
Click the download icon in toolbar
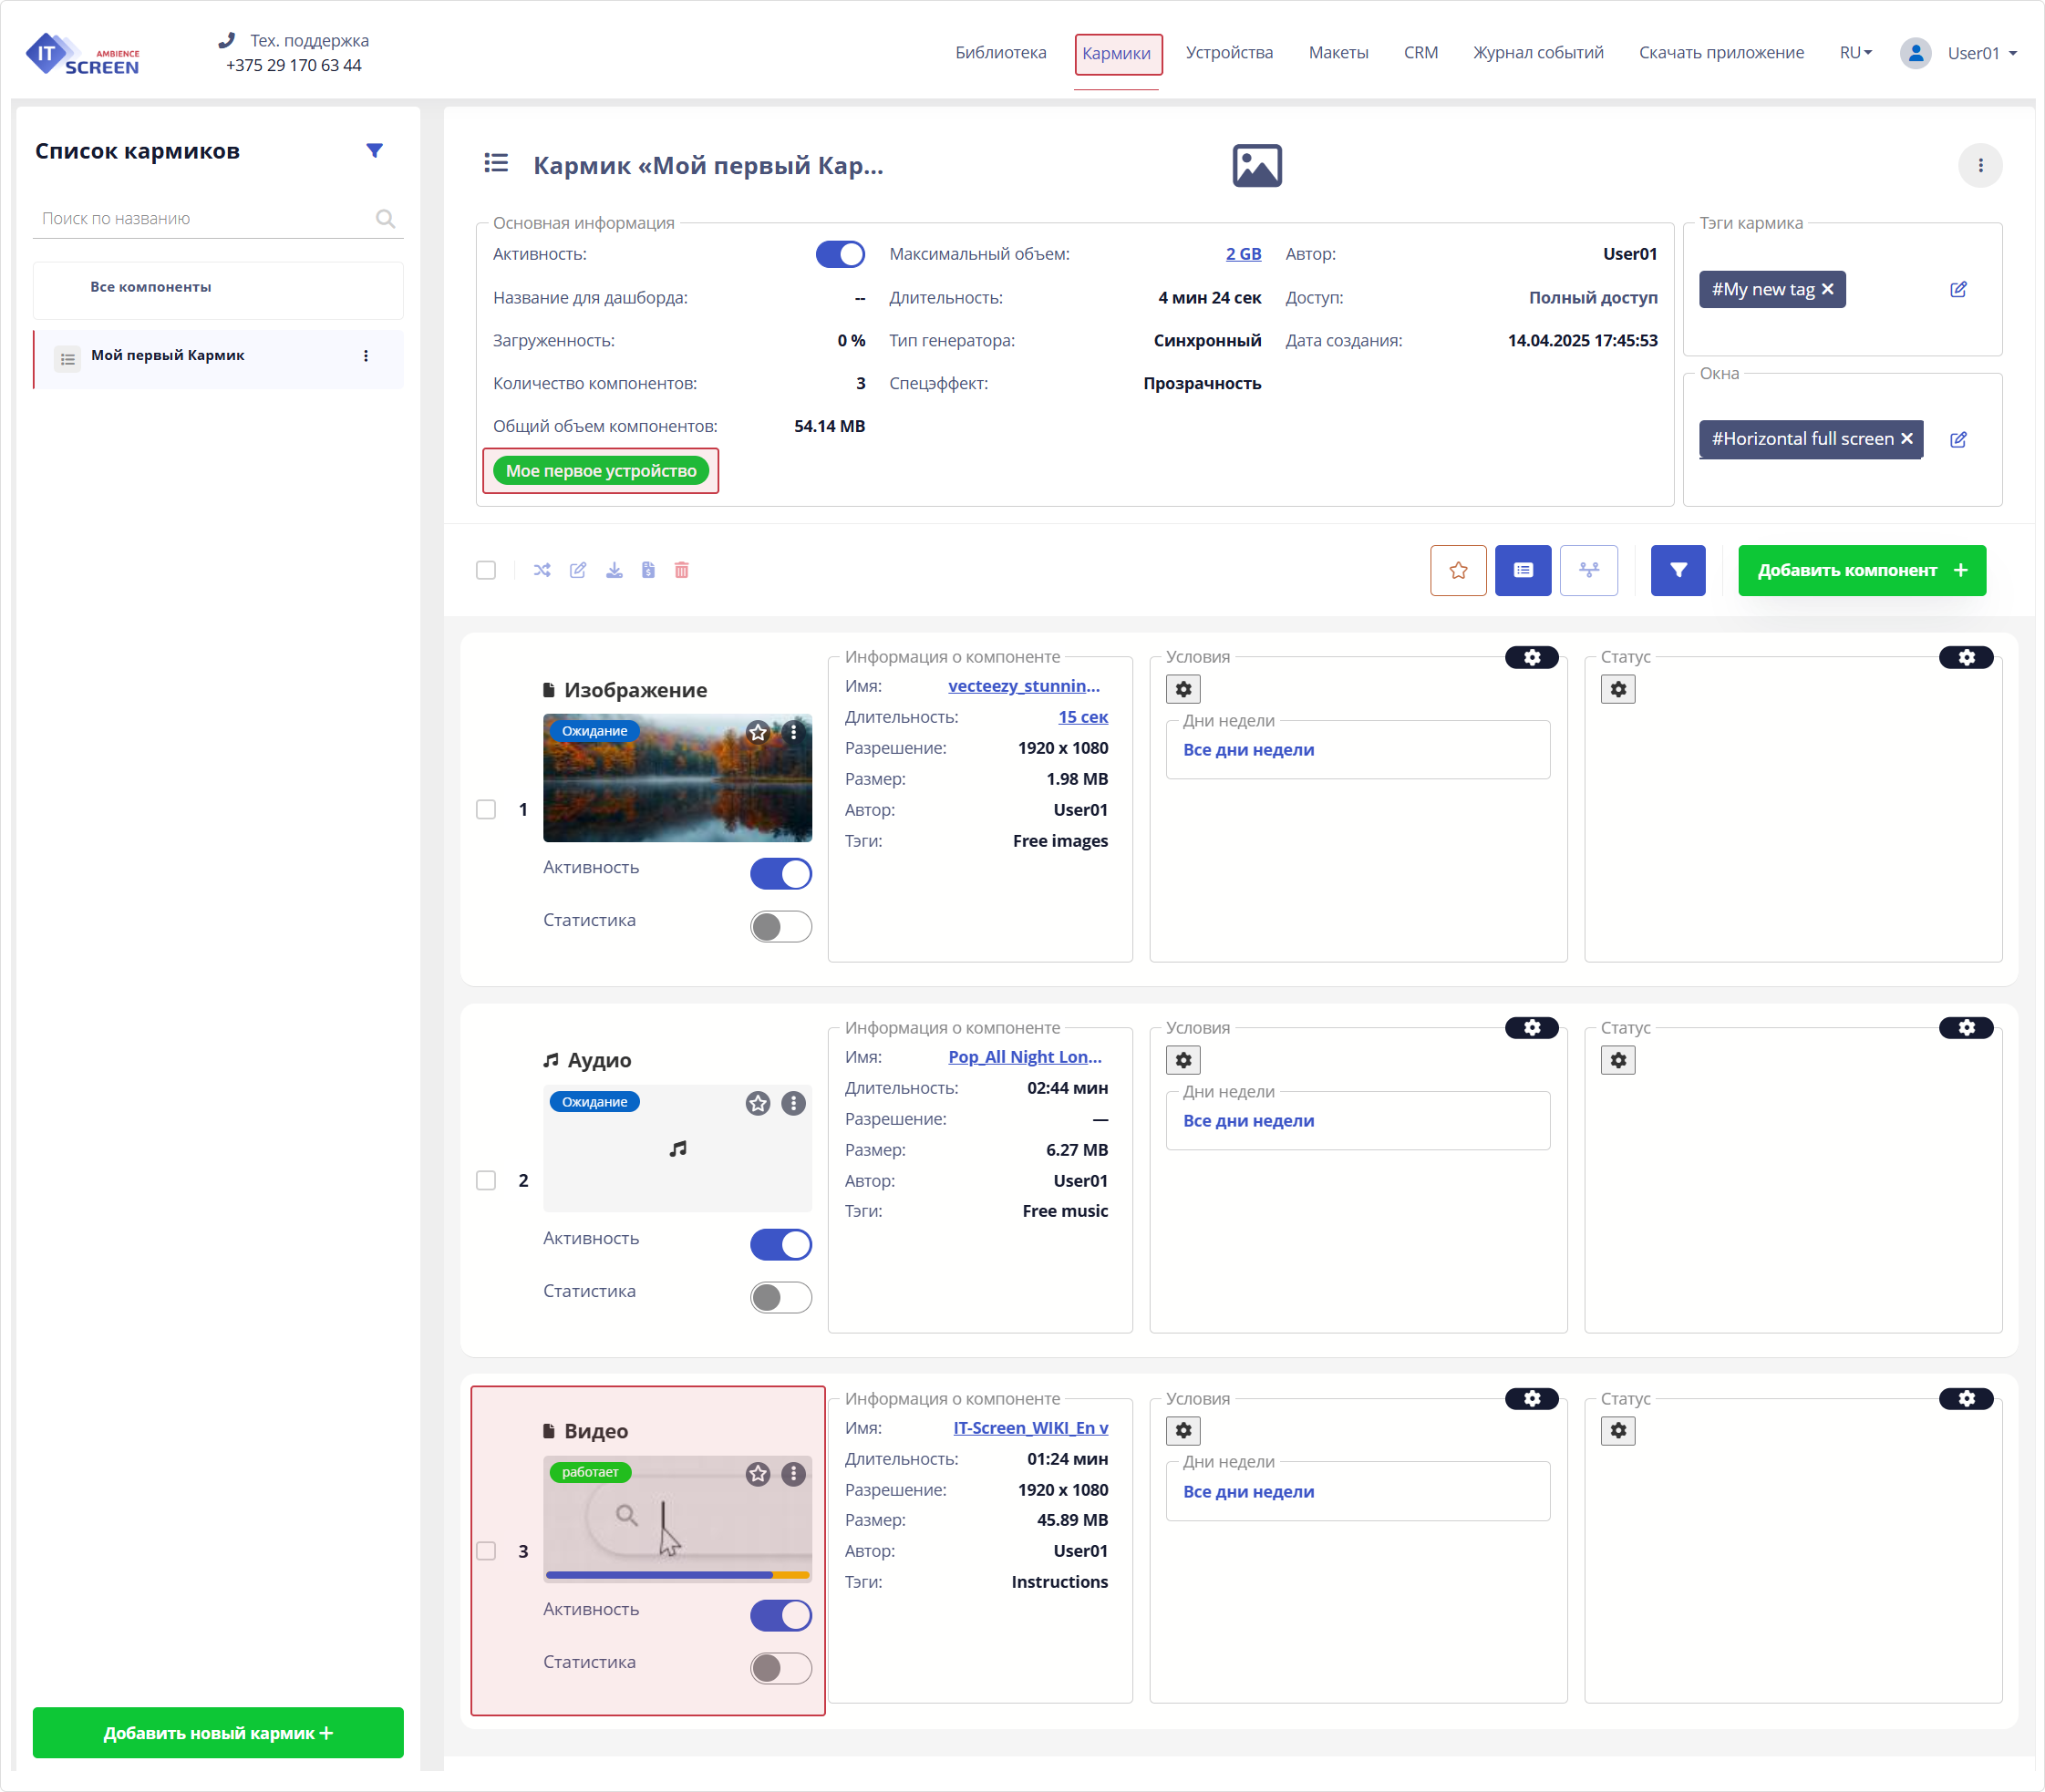tap(614, 570)
